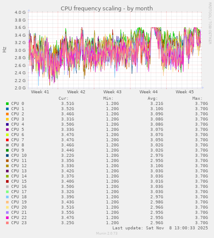
Task: Click CPU 2 minimum value 1.20G
Action: (x=112, y=114)
